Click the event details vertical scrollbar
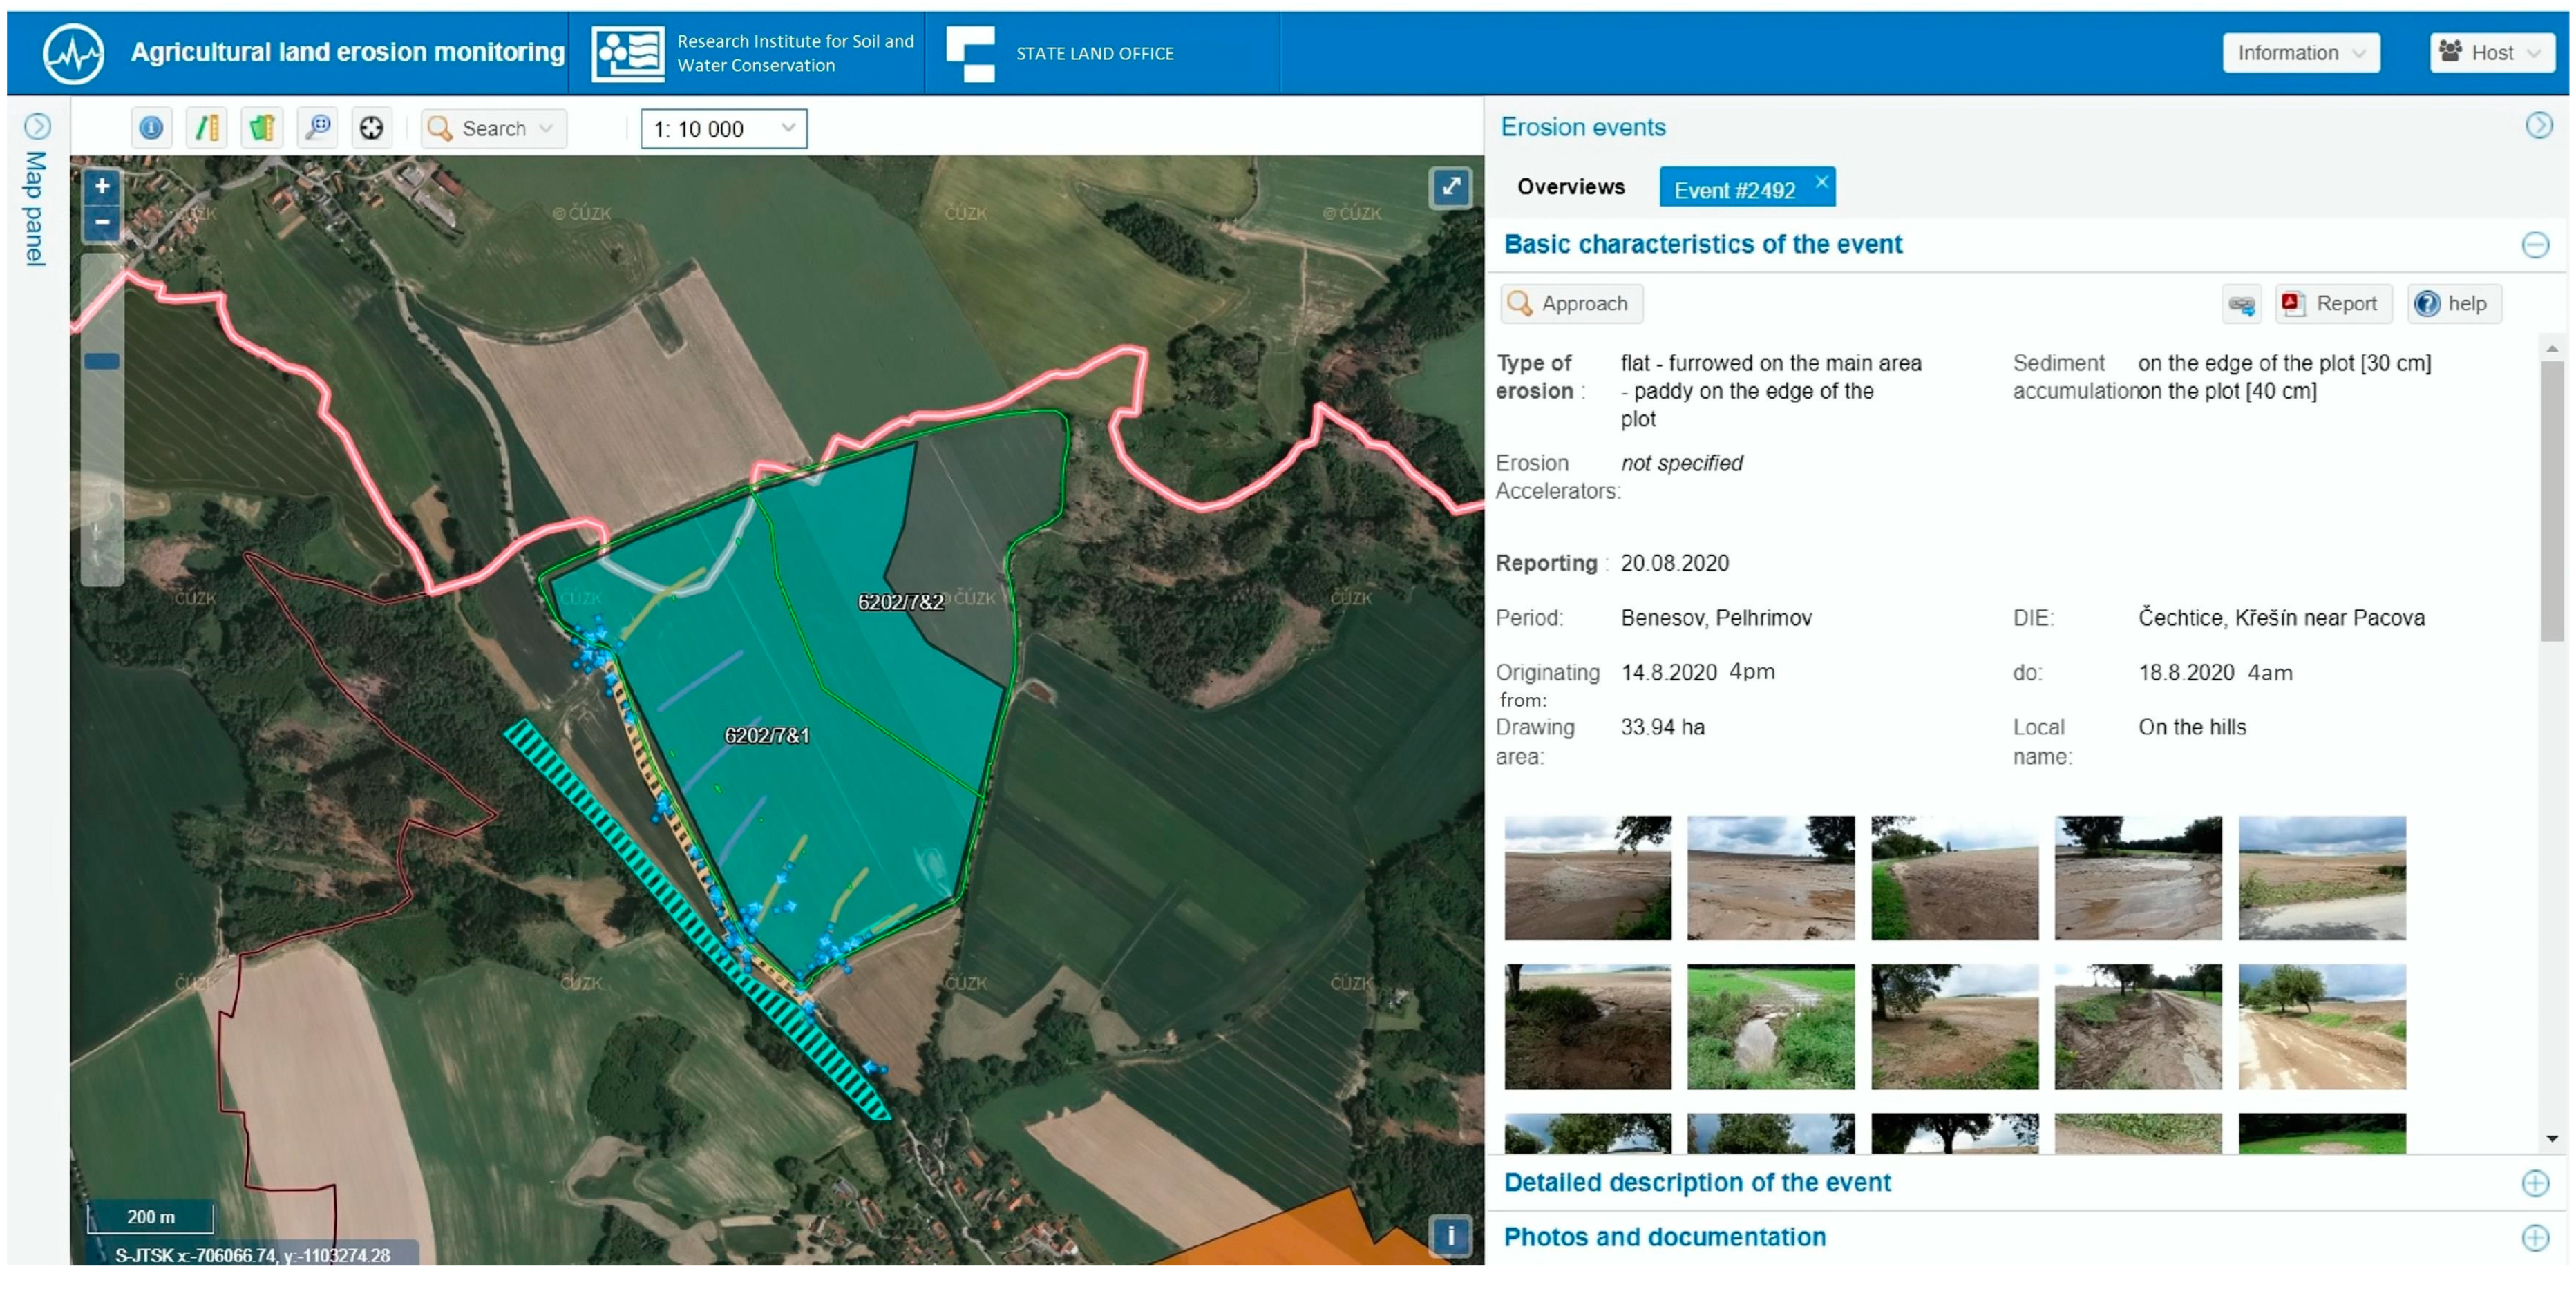The image size is (2576, 1289). tap(2552, 500)
